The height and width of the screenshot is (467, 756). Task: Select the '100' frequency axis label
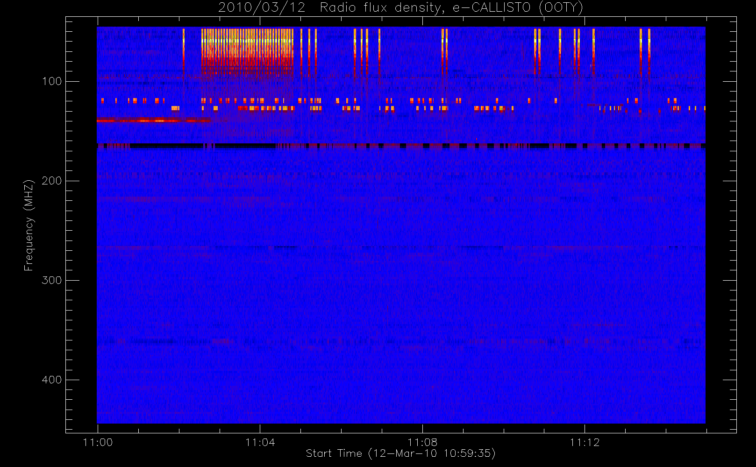tap(51, 81)
